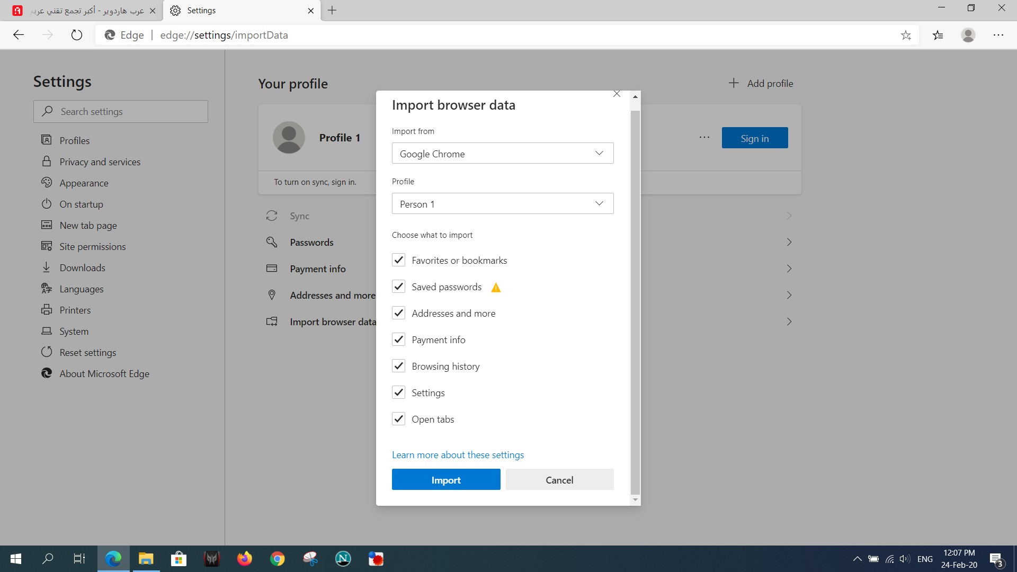Open New tab page settings
The height and width of the screenshot is (572, 1017).
pyautogui.click(x=88, y=225)
